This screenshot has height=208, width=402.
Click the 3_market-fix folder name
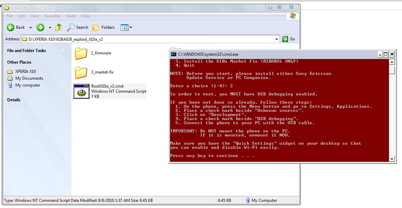click(x=102, y=72)
